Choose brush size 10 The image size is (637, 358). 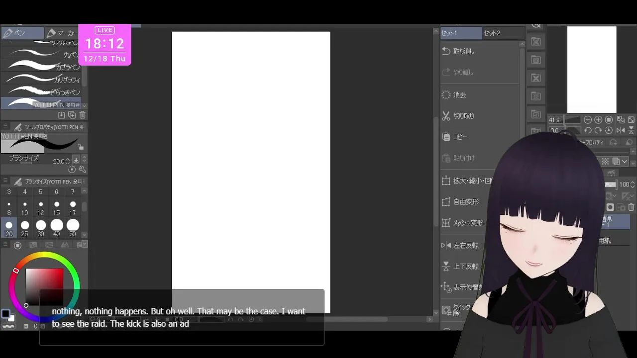[x=25, y=208]
